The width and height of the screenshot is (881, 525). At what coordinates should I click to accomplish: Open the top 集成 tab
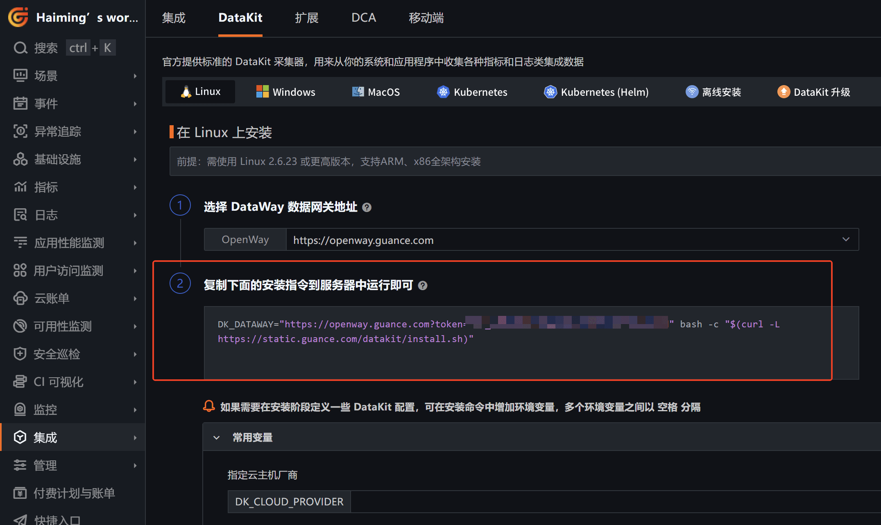(x=174, y=18)
